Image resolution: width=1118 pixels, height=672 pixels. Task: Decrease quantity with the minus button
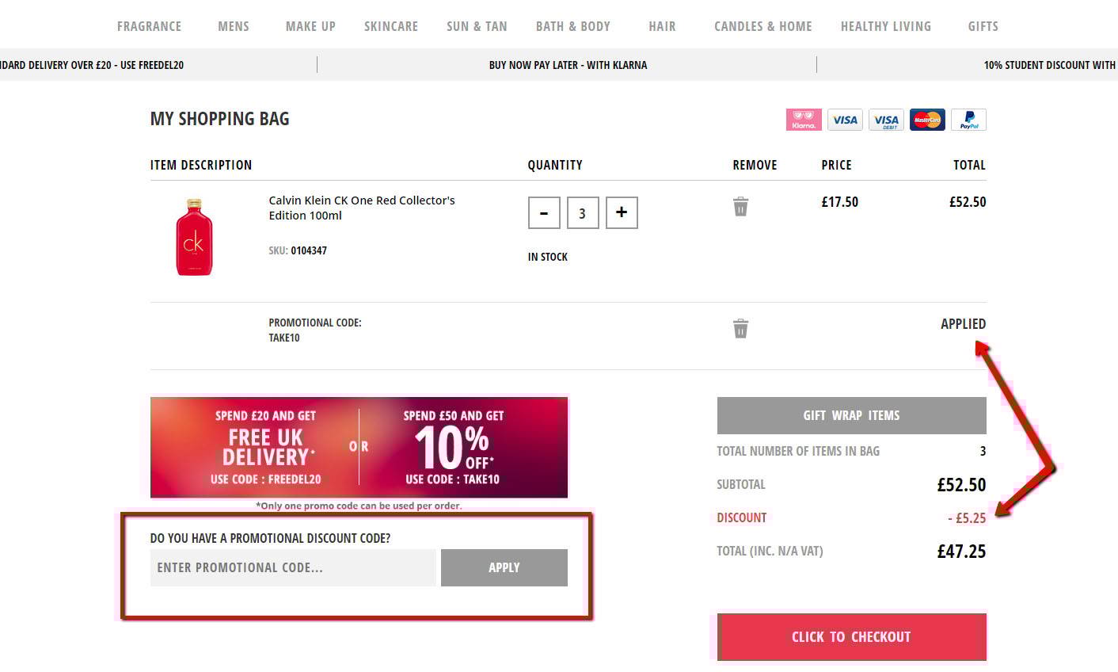tap(544, 212)
